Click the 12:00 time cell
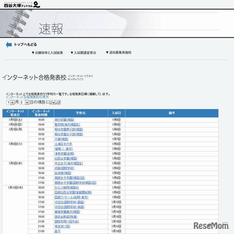The image size is (234, 234). pos(41,149)
